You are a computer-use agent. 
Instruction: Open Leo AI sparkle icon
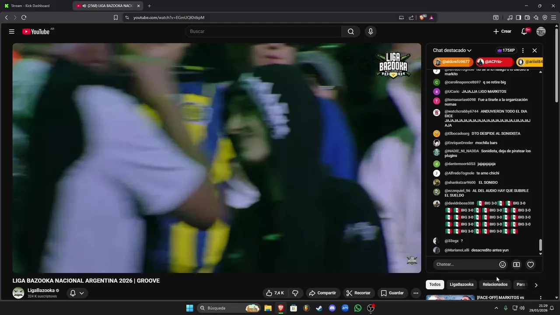coord(536,17)
